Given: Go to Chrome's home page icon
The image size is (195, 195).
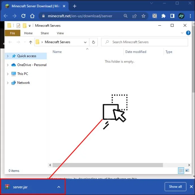Looking at the screenshot, I should click(x=32, y=16).
